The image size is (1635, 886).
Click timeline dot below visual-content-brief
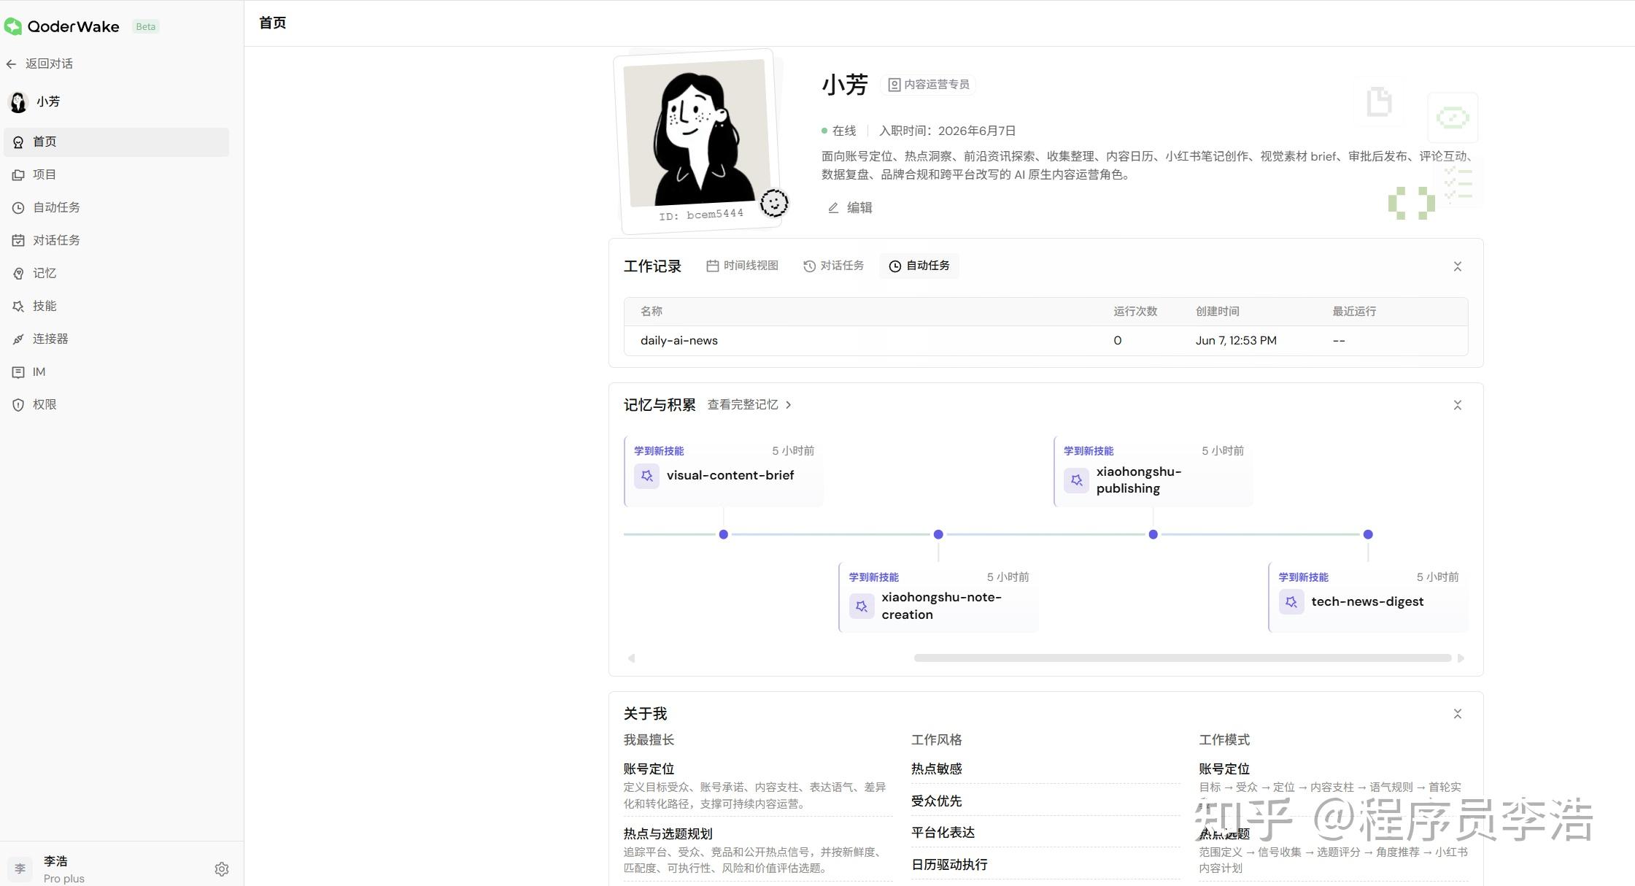pos(723,535)
